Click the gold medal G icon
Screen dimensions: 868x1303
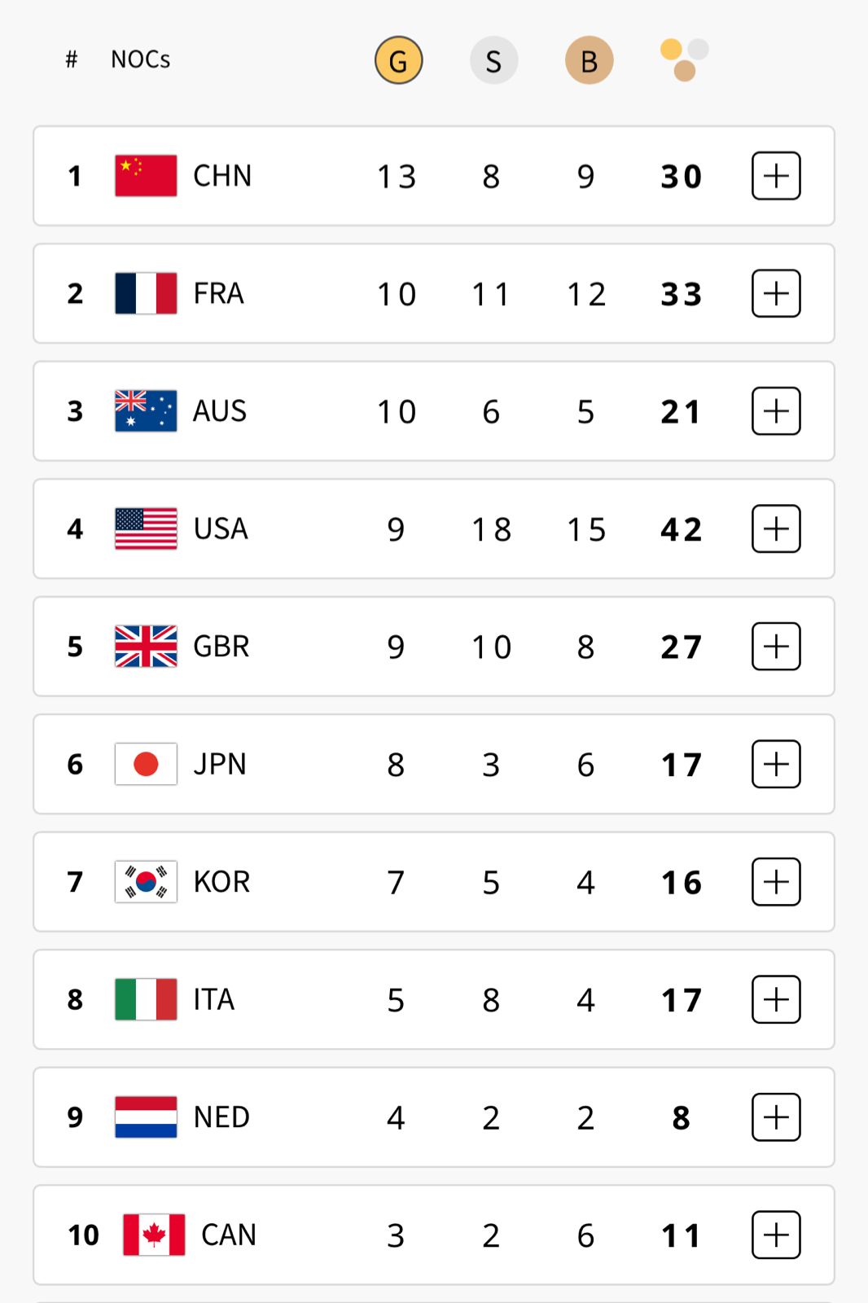(x=398, y=60)
